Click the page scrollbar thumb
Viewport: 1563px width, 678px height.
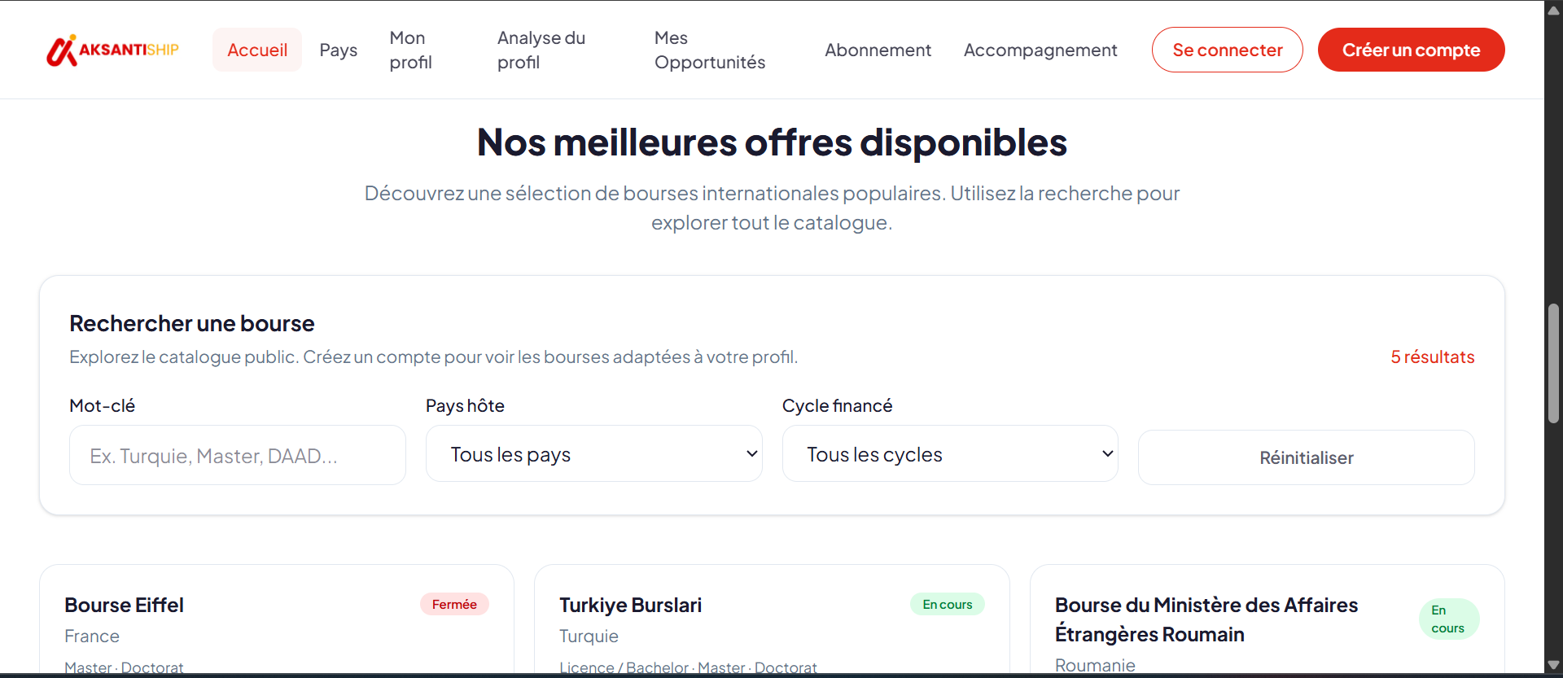tap(1553, 363)
